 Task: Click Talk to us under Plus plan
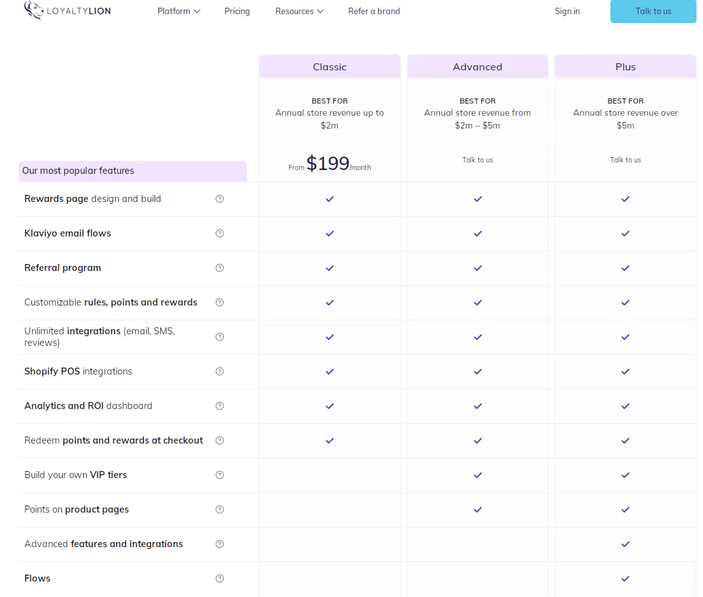pyautogui.click(x=626, y=160)
